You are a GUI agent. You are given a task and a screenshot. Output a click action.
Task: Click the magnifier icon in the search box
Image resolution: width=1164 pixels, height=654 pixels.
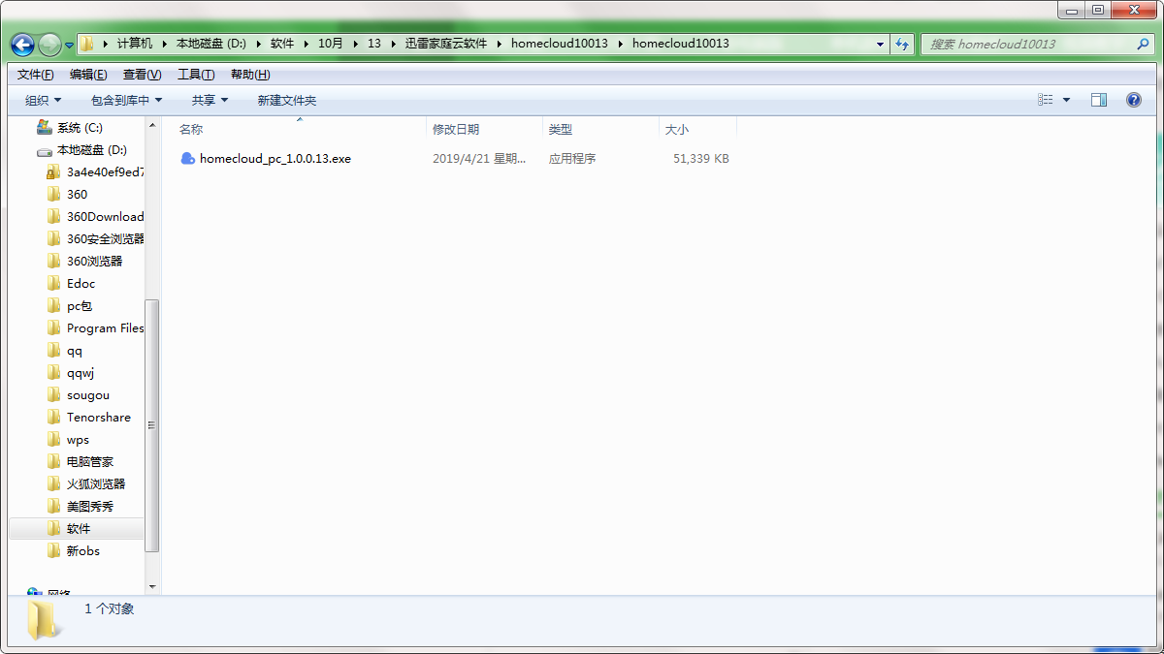(1143, 44)
